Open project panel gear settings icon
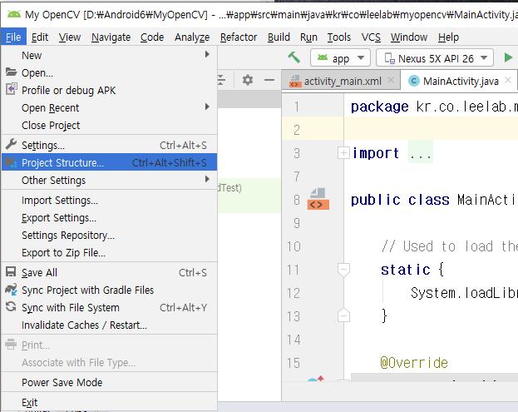518x412 pixels. [x=247, y=80]
